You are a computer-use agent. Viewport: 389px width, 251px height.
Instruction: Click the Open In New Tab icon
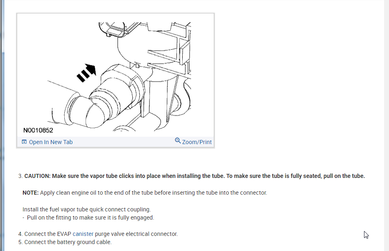[24, 142]
